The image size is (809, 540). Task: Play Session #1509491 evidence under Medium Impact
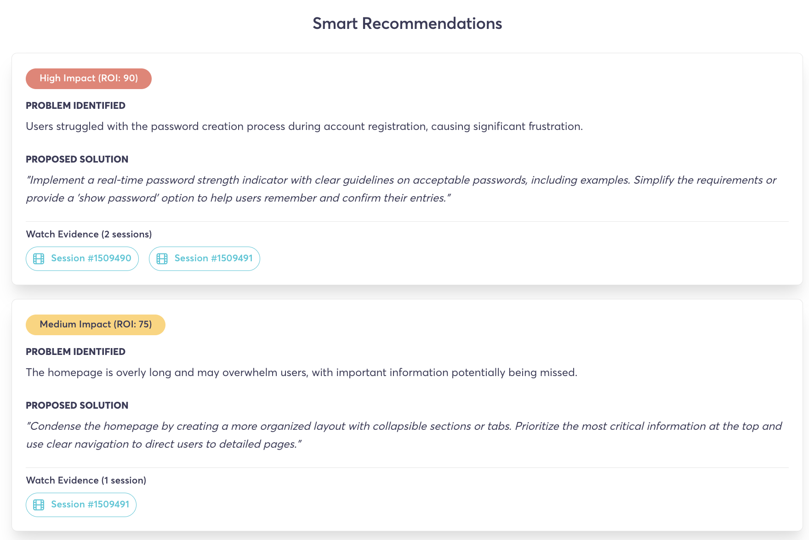81,505
